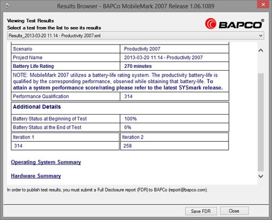Screen dimensions: 272x220
Task: Close the Results Browser window
Action: [x=263, y=5]
